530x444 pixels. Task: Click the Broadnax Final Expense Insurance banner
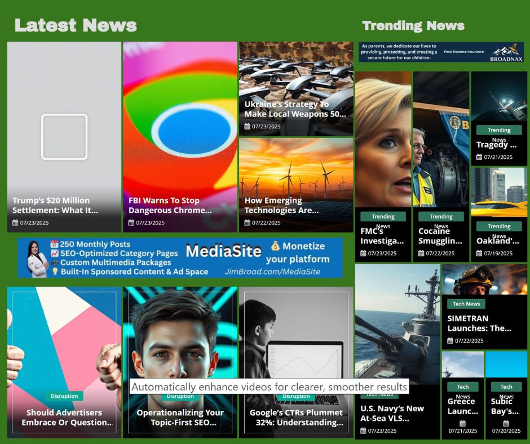[441, 52]
